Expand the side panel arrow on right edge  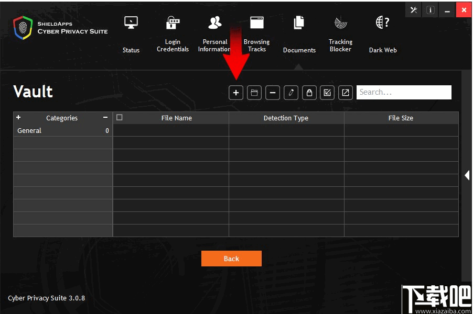pos(467,175)
